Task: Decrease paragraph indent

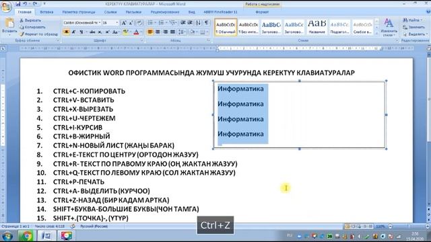Action: click(183, 23)
